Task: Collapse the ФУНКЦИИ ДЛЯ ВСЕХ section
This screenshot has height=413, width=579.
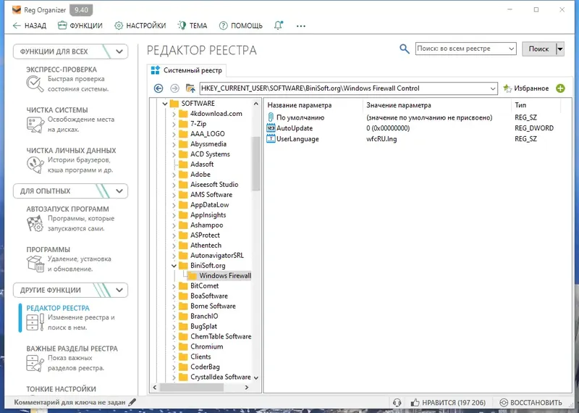Action: (x=119, y=51)
